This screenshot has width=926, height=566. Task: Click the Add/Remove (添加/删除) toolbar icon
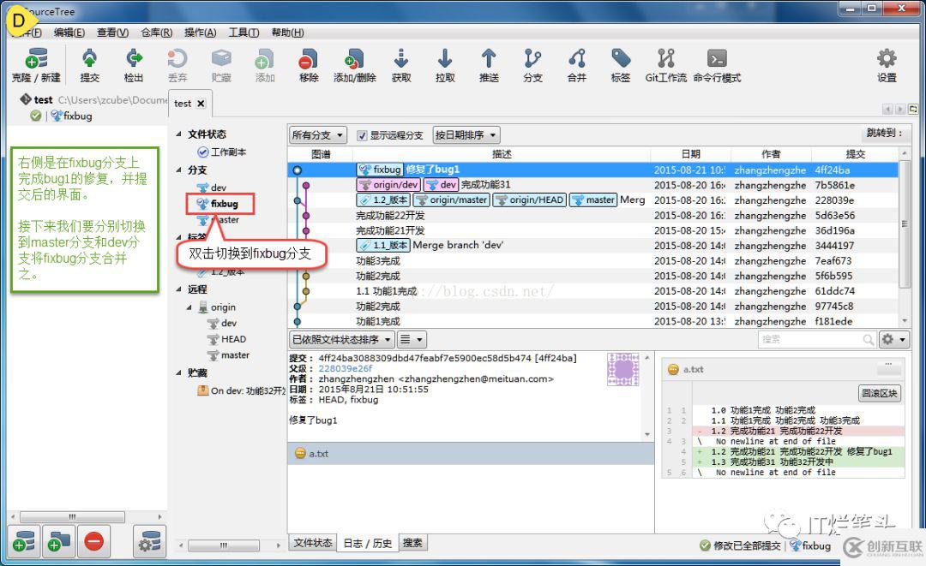(354, 65)
